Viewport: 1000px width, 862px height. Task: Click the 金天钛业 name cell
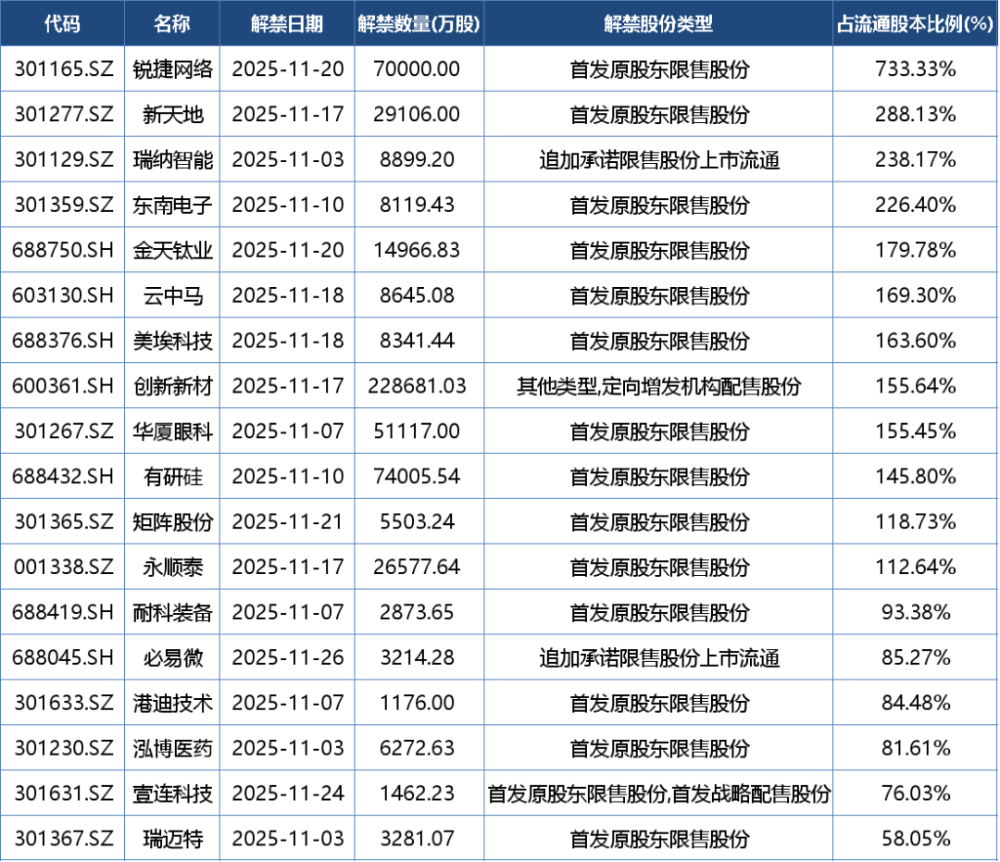click(x=172, y=250)
